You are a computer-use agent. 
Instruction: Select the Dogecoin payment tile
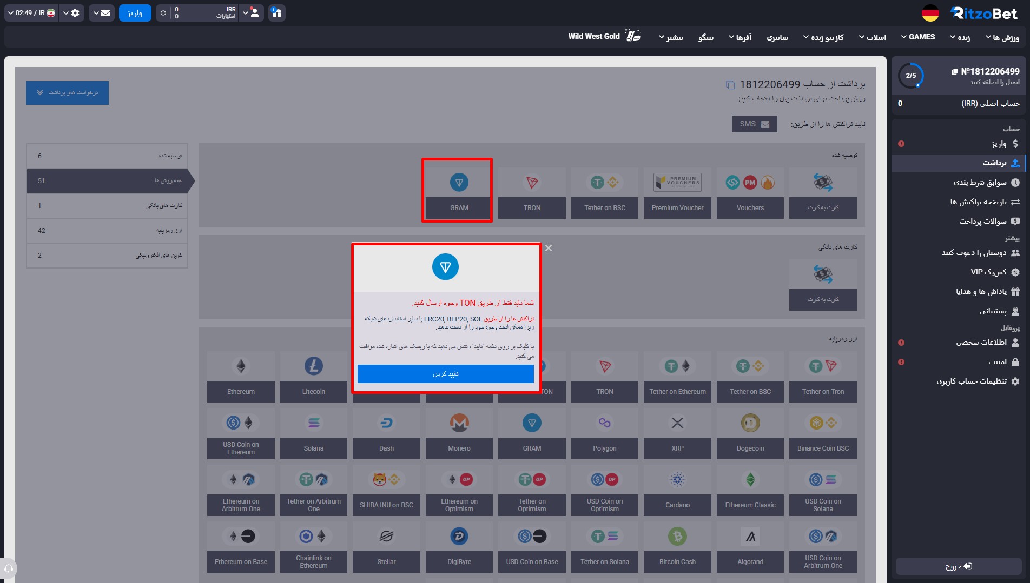(750, 433)
